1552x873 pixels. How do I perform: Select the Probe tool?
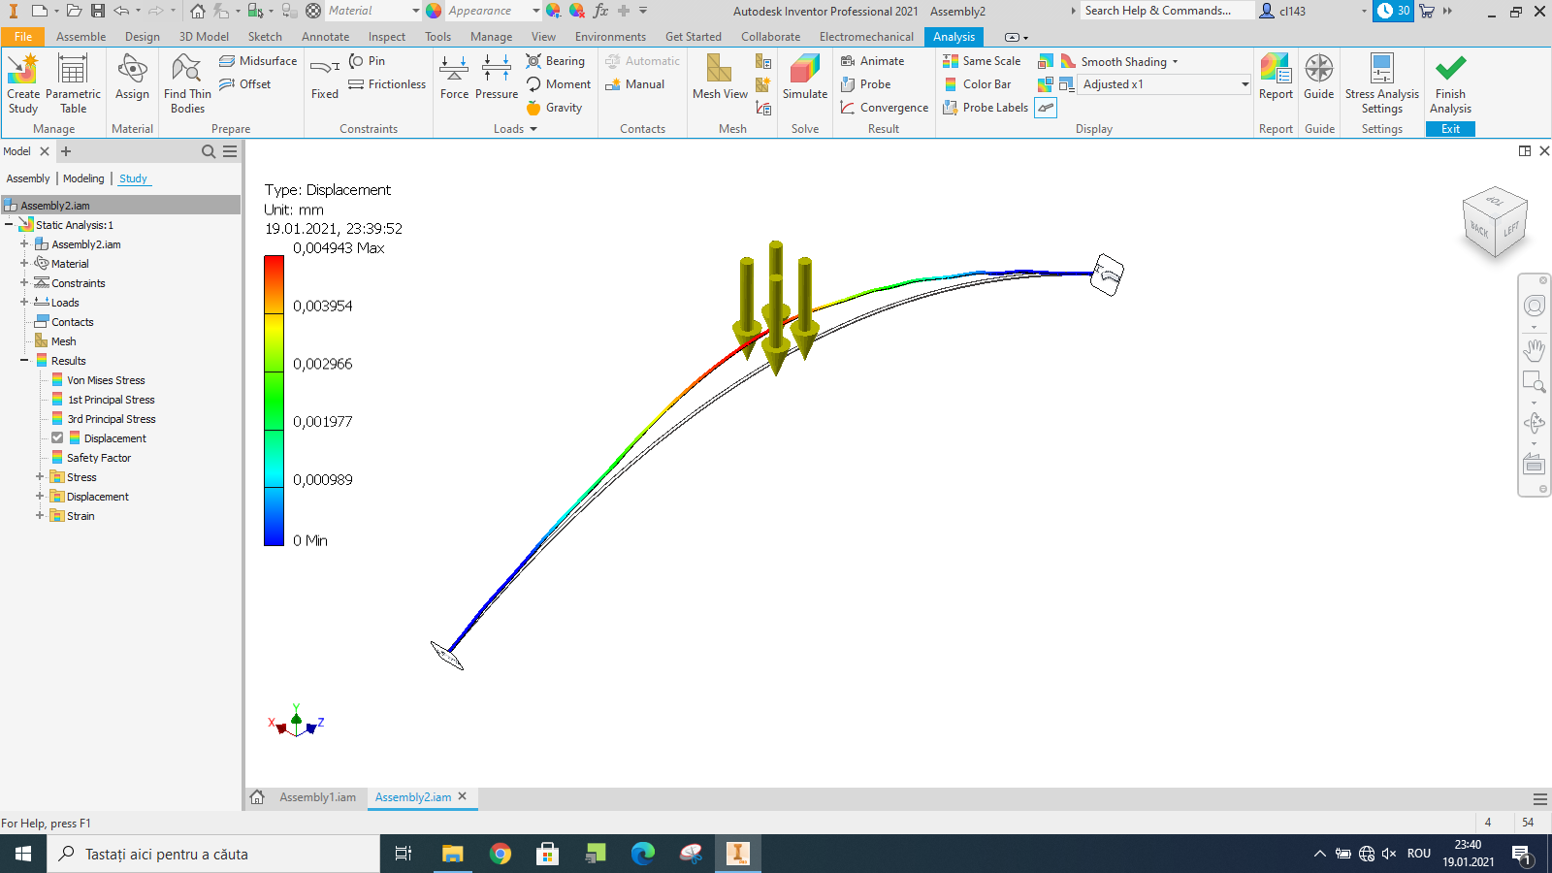866,84
